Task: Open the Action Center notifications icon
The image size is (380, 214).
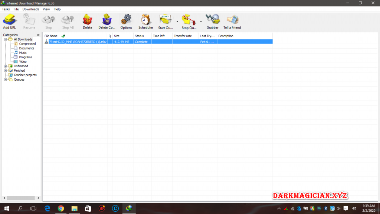Action: point(346,208)
